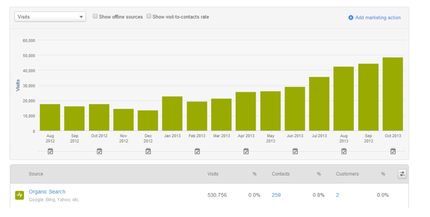Select the Sep 2013 bar in chart
The width and height of the screenshot is (430, 217).
pyautogui.click(x=368, y=97)
